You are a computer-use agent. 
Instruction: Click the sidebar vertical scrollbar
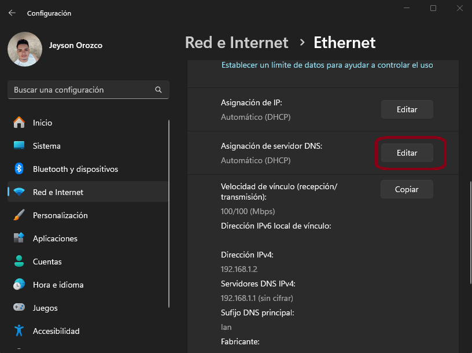(x=169, y=214)
